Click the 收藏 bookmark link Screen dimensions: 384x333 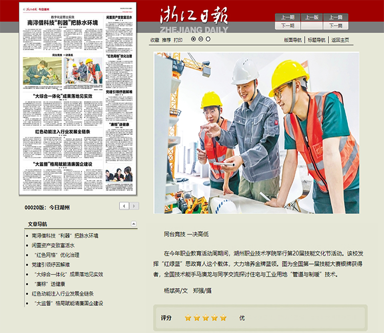click(155, 40)
